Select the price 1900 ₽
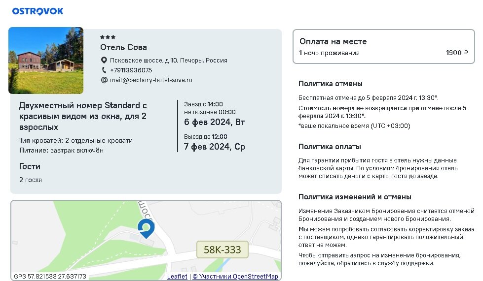Screen dimensions: 483x281 [x=457, y=53]
